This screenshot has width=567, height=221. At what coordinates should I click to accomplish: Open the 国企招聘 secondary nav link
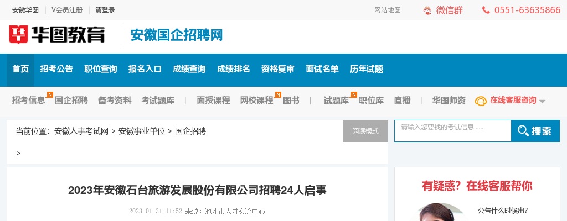(71, 101)
